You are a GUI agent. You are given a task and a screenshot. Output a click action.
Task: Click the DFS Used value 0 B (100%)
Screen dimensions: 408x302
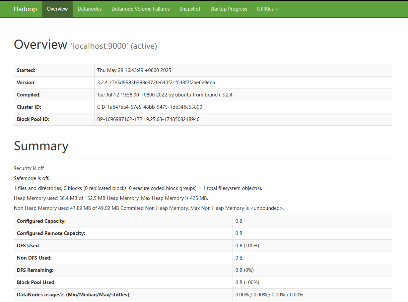247,246
